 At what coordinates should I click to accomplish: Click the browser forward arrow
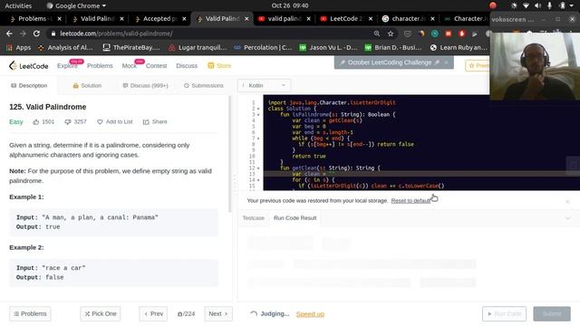[23, 34]
